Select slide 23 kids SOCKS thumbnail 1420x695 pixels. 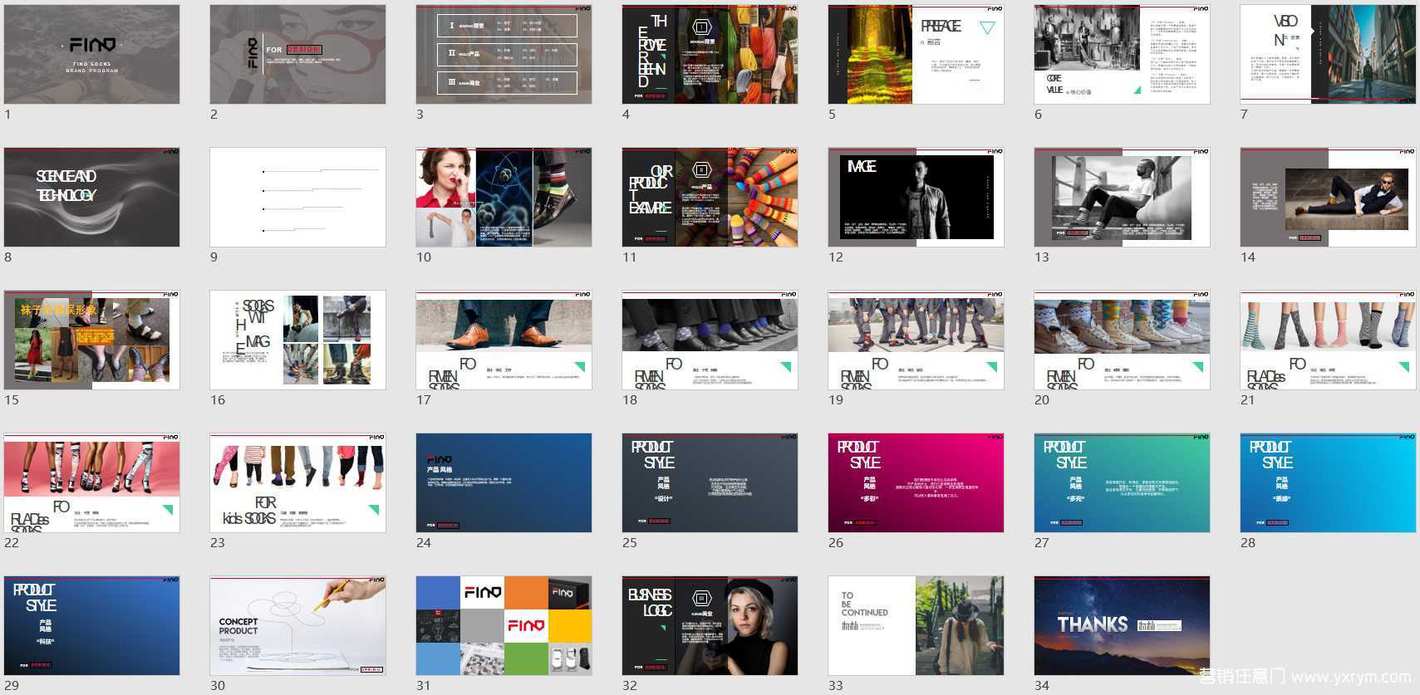point(297,482)
